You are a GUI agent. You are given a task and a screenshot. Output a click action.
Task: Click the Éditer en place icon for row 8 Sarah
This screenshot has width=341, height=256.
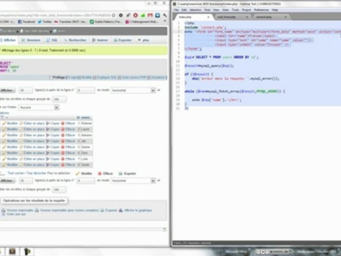(21, 165)
